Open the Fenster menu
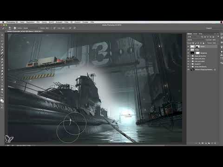The width and height of the screenshot is (223, 167). 85,22
